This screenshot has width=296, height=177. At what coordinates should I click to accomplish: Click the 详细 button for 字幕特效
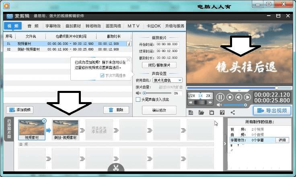coord(282,140)
